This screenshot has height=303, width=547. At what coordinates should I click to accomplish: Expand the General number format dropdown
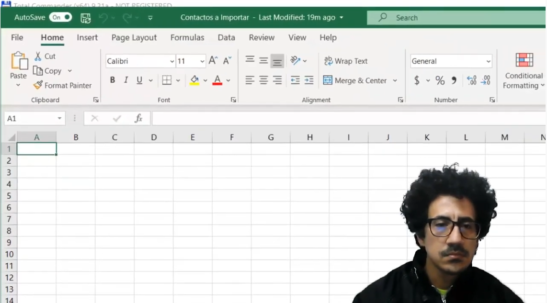pyautogui.click(x=488, y=61)
